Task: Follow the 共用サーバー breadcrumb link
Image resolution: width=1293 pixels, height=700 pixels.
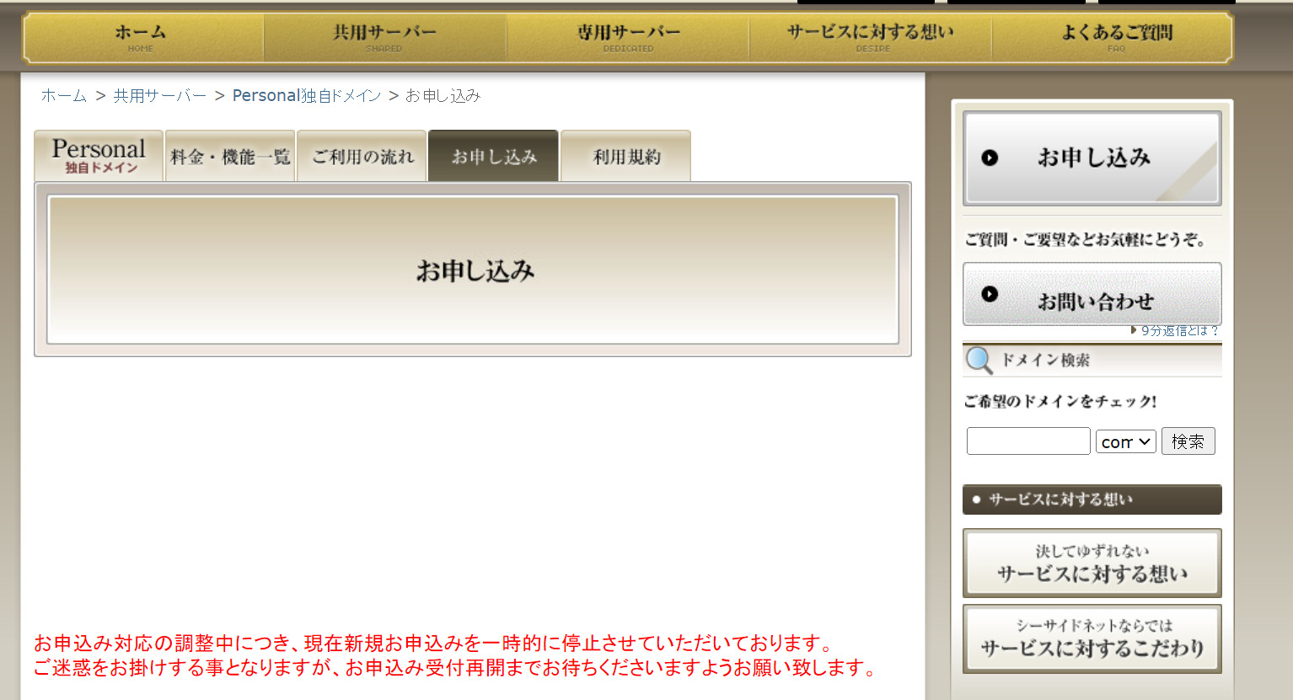Action: (160, 96)
